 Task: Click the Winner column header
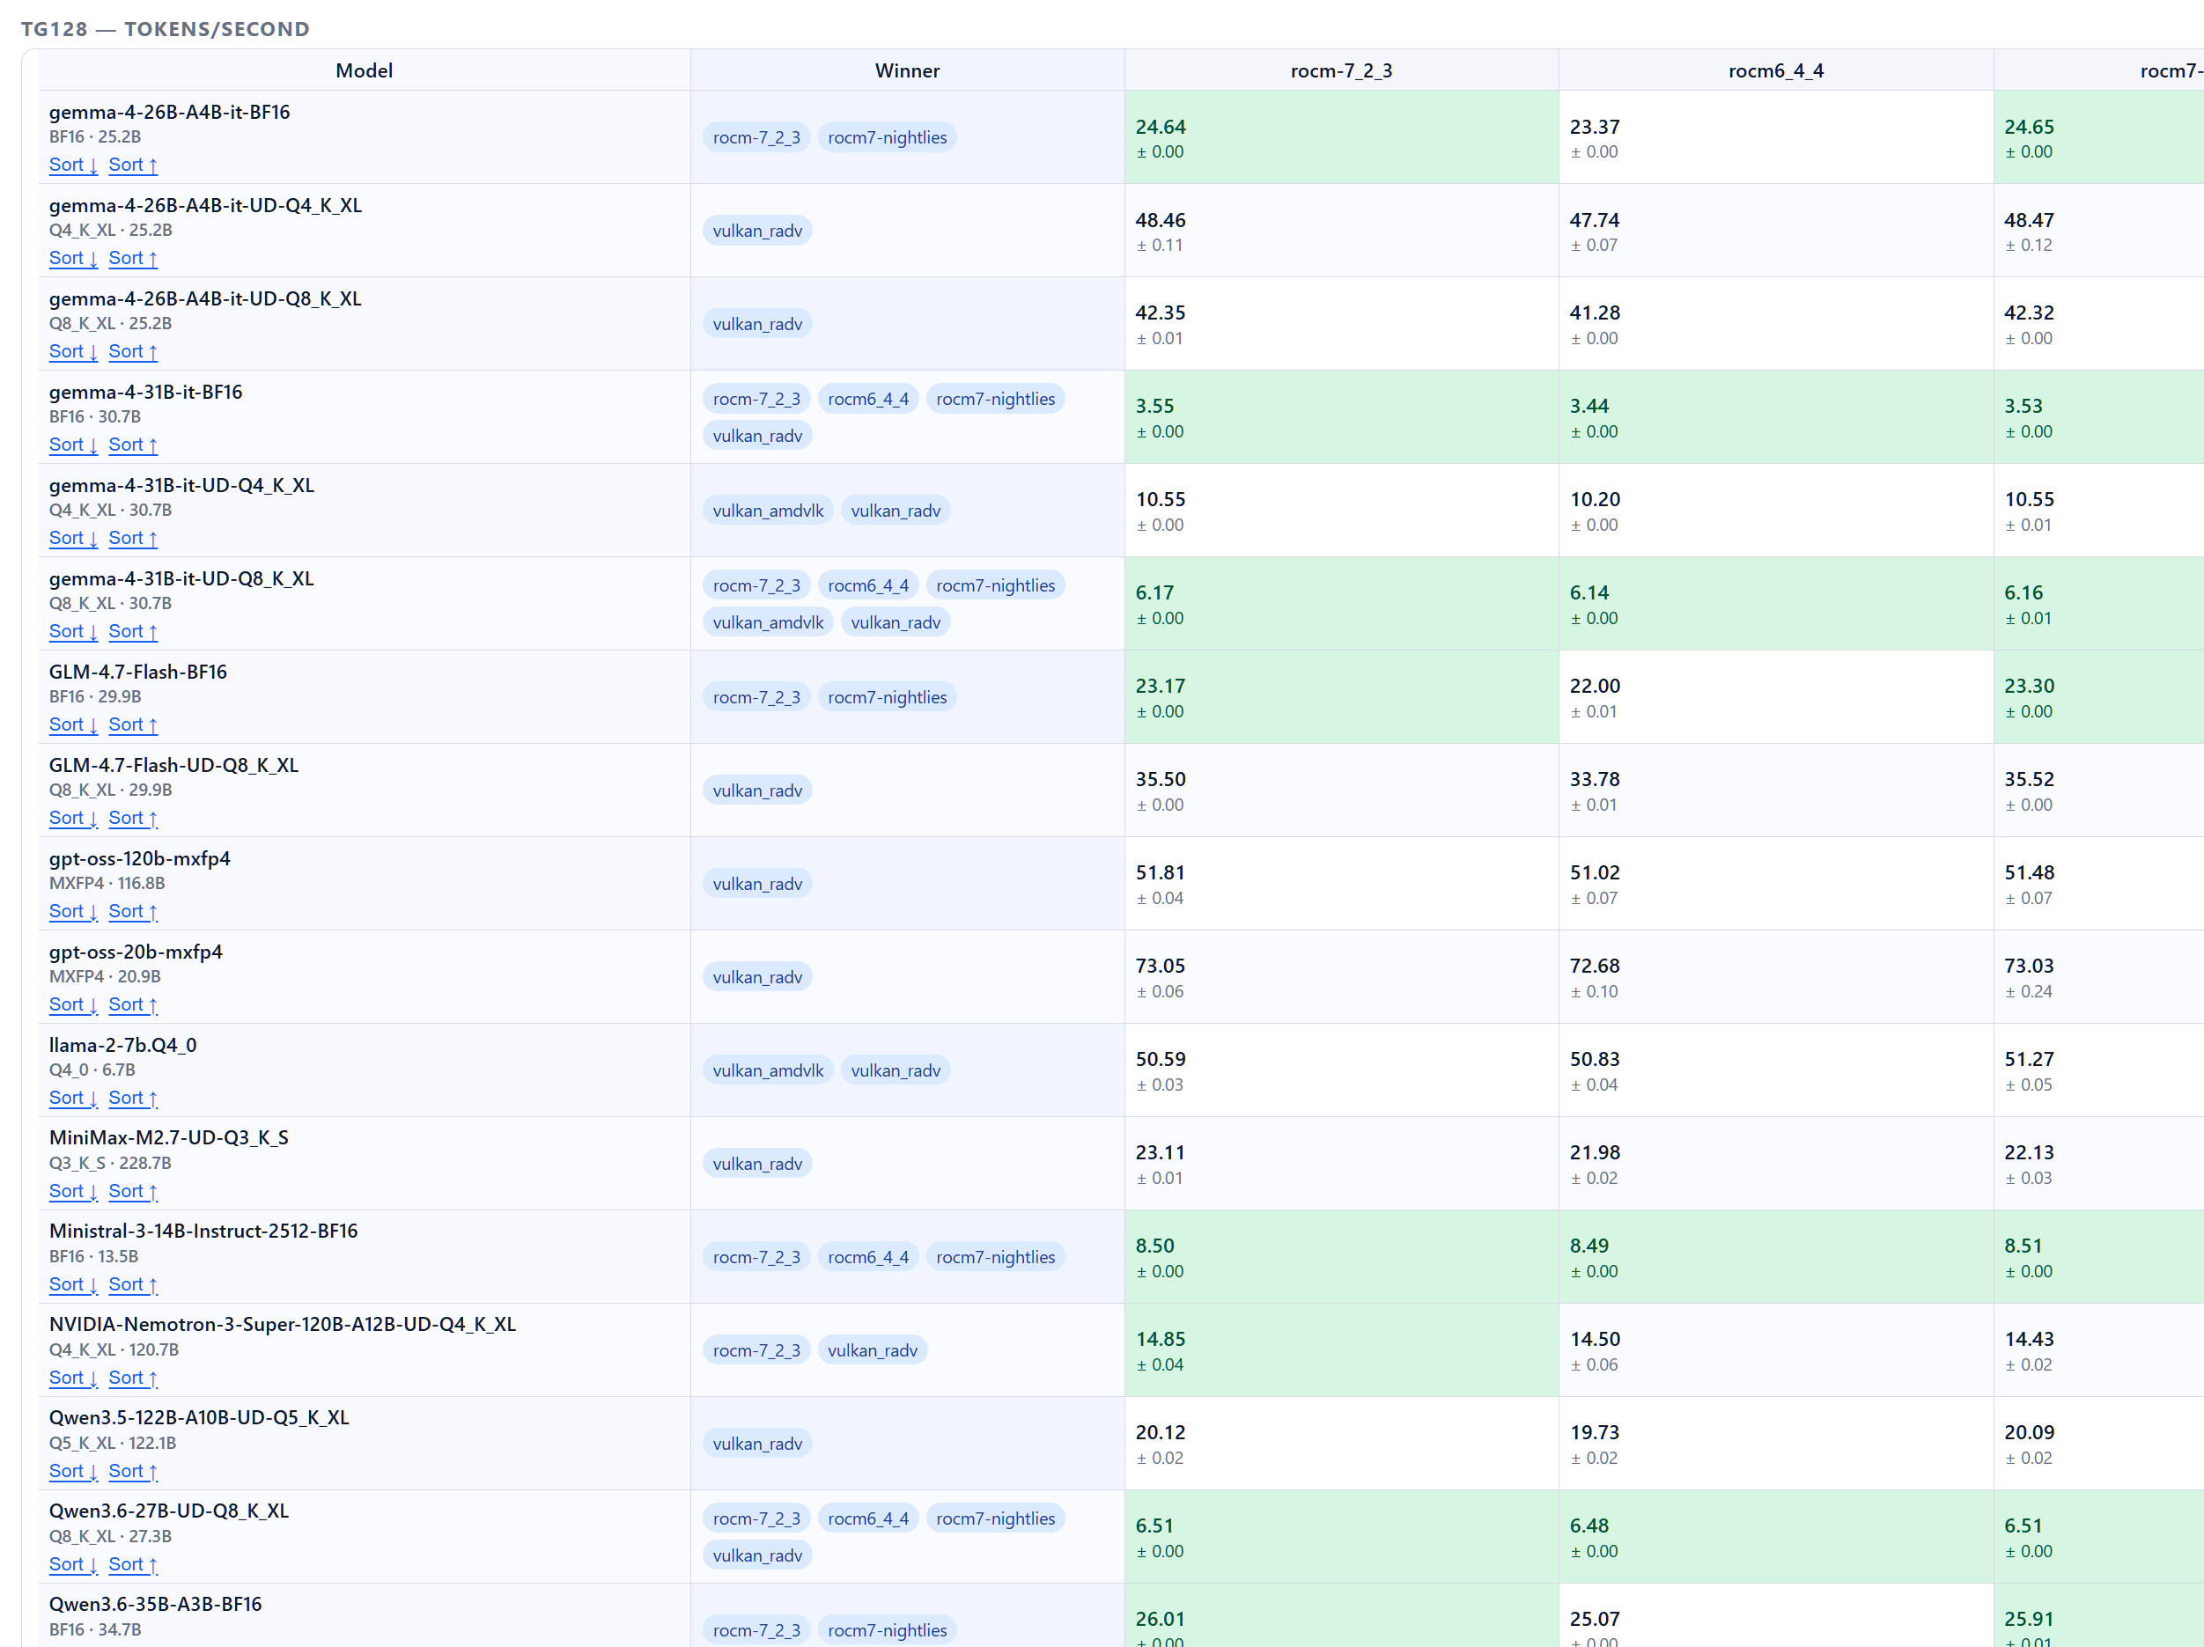pyautogui.click(x=908, y=70)
